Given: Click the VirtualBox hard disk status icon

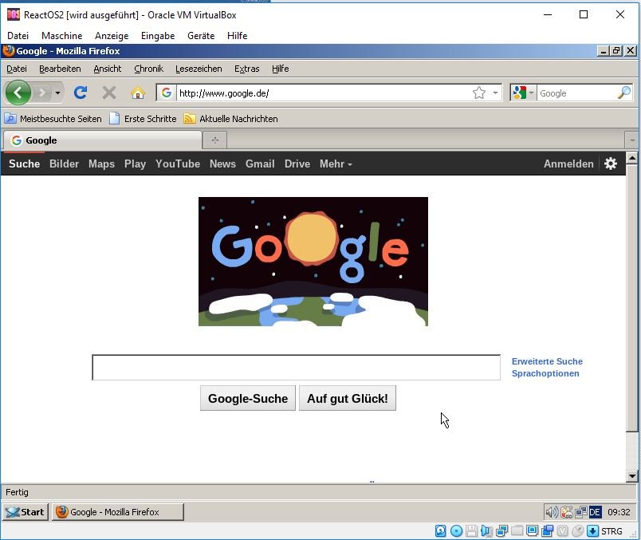Looking at the screenshot, I should (440, 531).
